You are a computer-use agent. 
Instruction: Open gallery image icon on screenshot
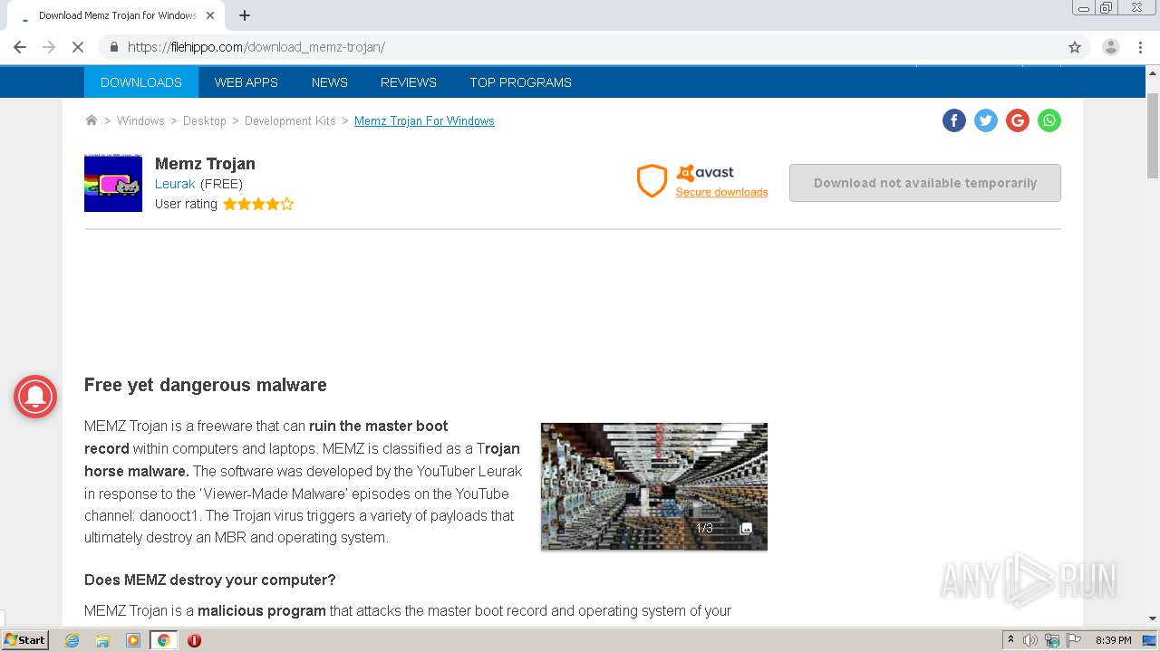pos(746,529)
